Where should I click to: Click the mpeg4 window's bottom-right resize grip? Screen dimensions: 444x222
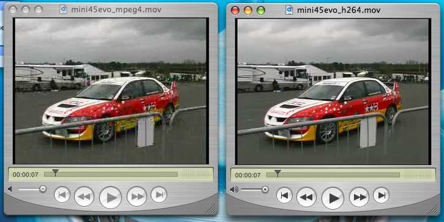point(211,209)
